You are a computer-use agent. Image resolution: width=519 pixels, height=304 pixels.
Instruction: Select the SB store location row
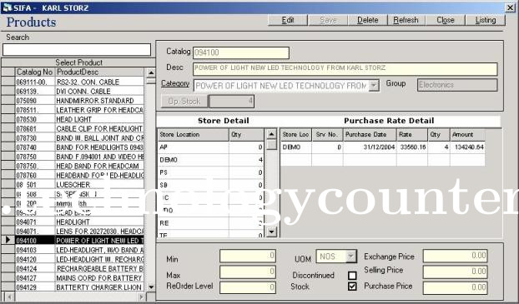click(x=211, y=185)
